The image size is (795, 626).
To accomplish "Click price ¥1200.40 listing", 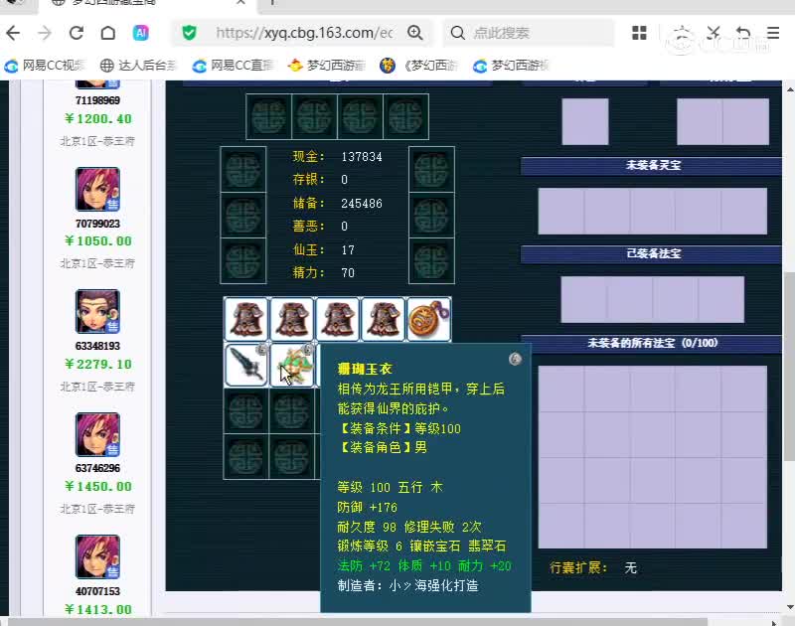I will coord(97,118).
